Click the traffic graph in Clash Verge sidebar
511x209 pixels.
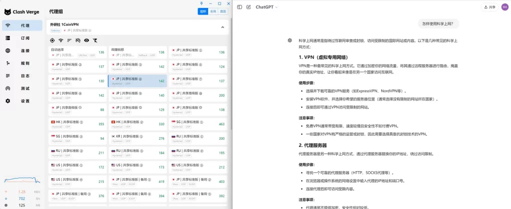click(x=22, y=181)
